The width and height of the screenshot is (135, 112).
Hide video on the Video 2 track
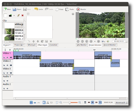click(11, 65)
